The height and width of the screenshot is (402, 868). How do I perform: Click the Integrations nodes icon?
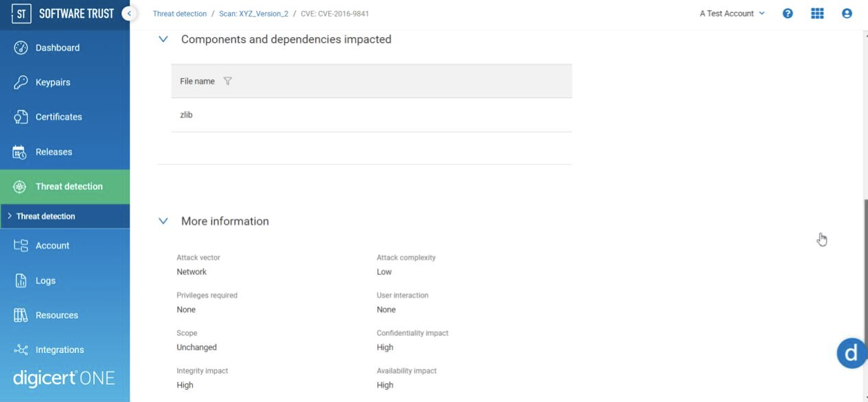21,350
